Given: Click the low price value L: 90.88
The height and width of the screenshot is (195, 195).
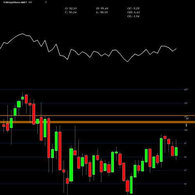Looking at the screenshot, I should (102, 12).
